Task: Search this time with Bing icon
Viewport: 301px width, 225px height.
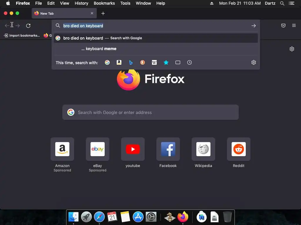Action: [131, 62]
